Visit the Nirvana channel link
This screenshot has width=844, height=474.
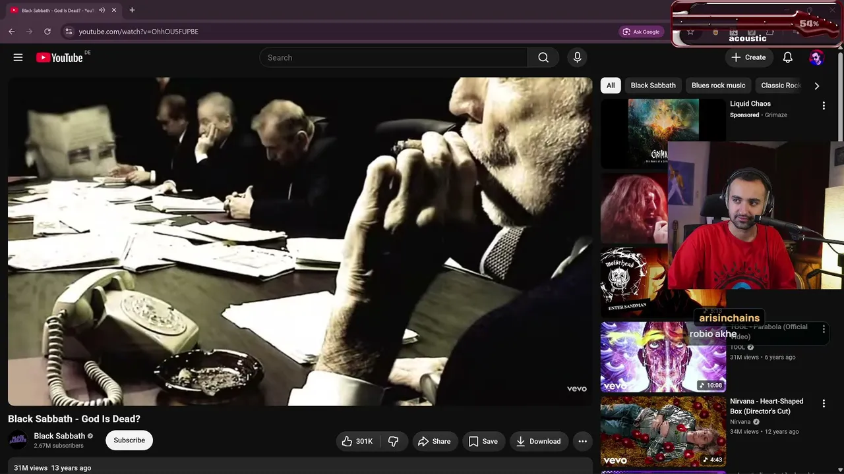click(740, 422)
